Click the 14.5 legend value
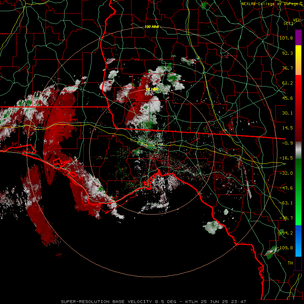This screenshot has height=304, width=304. pyautogui.click(x=287, y=128)
